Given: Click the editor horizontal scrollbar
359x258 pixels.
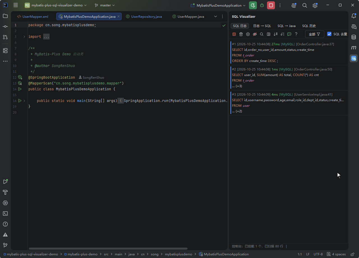Looking at the screenshot, I should [x=108, y=248].
